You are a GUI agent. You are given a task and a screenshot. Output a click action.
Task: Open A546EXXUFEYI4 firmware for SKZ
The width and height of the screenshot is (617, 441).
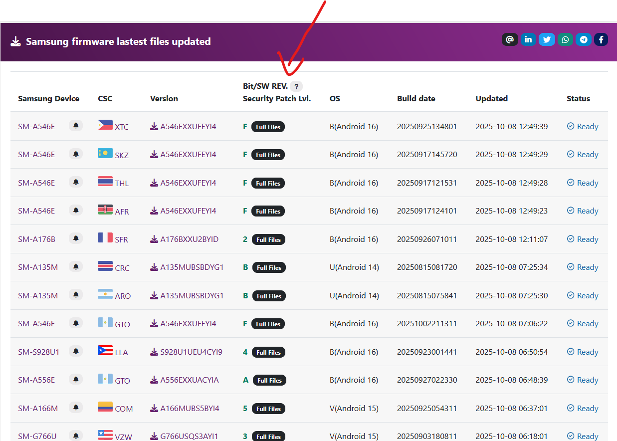(x=188, y=155)
